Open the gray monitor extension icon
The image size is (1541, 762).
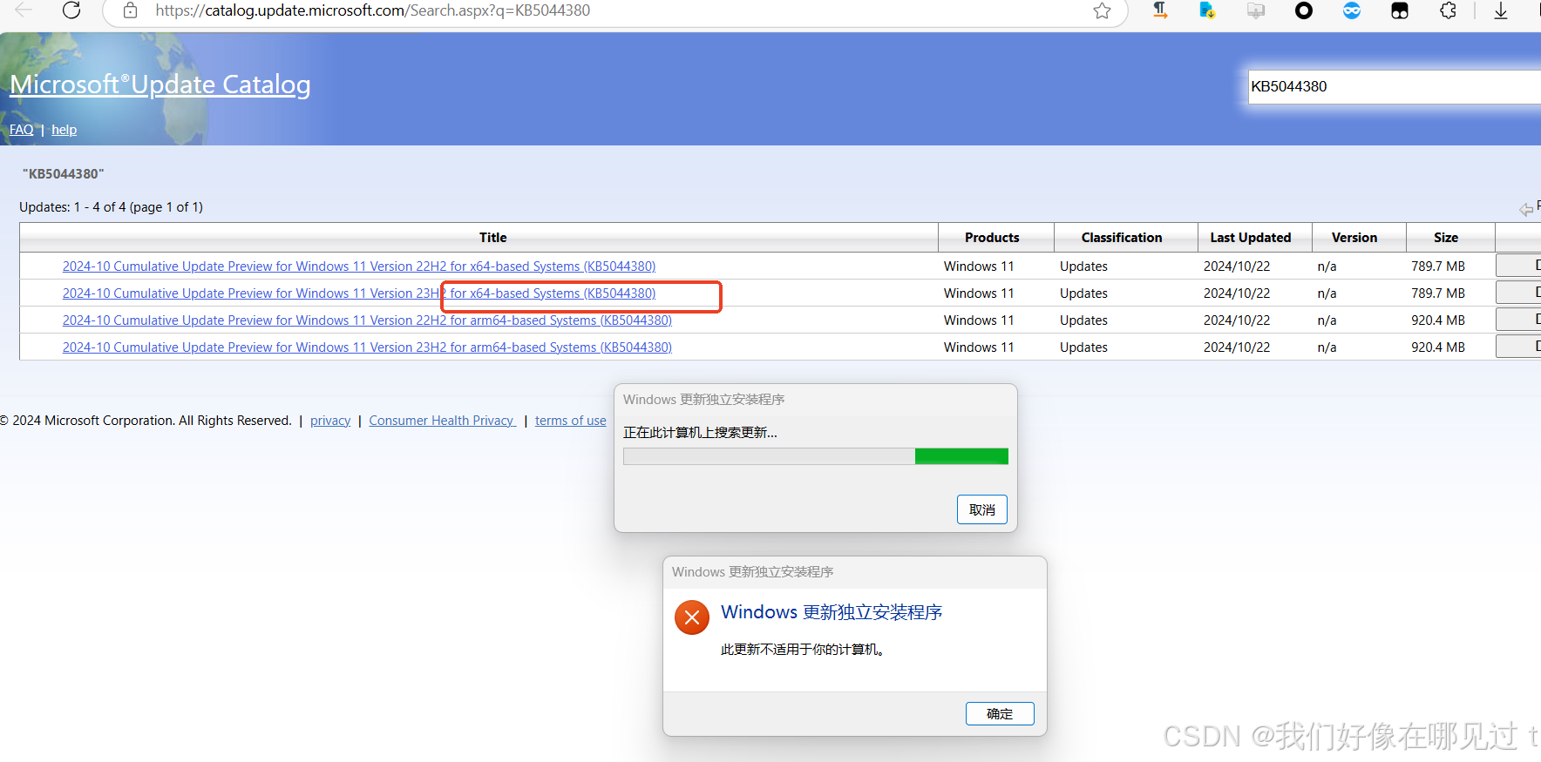coord(1256,10)
